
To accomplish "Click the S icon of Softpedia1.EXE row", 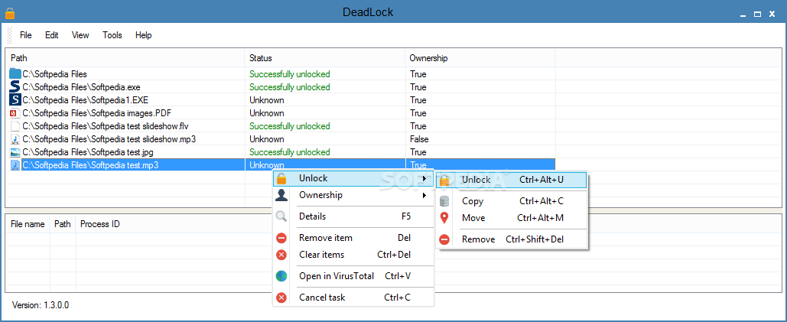I will tap(15, 99).
